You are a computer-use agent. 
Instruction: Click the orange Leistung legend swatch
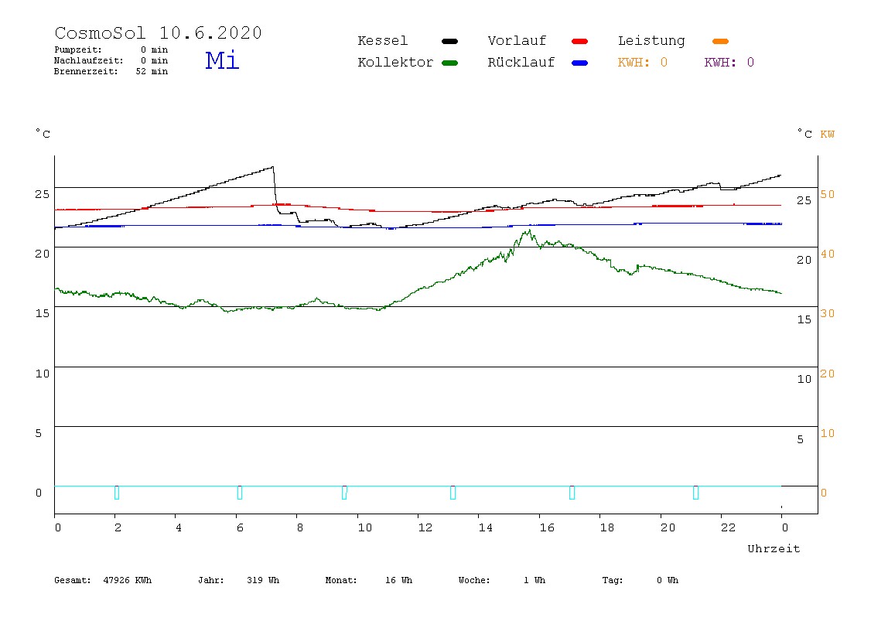click(720, 41)
